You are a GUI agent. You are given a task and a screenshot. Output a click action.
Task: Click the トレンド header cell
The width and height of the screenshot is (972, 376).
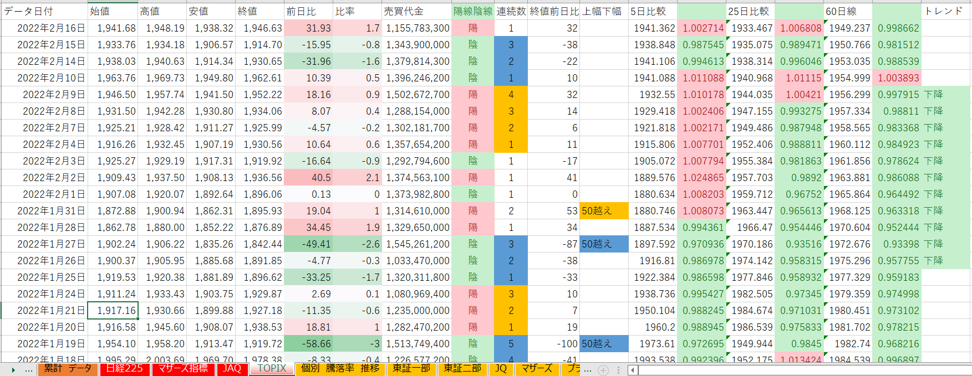(945, 11)
